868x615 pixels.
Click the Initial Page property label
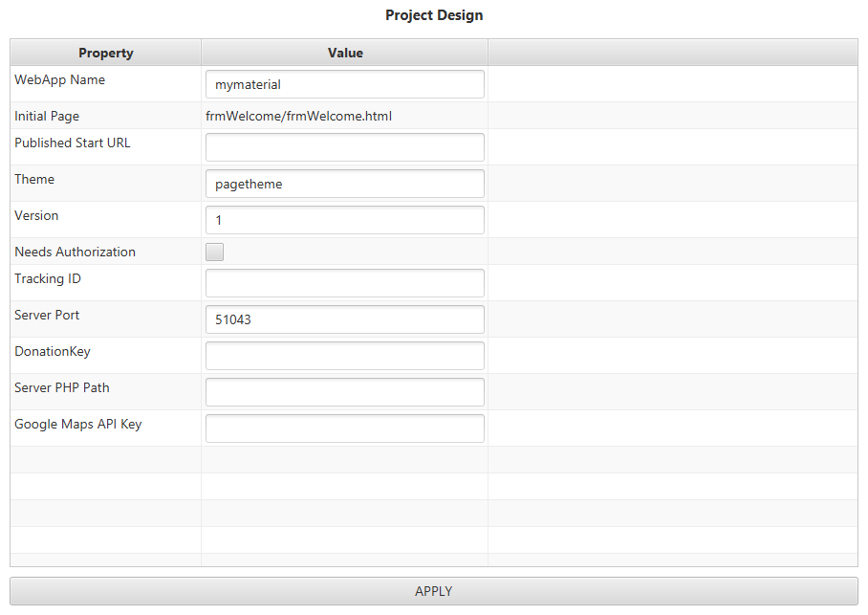[x=47, y=116]
